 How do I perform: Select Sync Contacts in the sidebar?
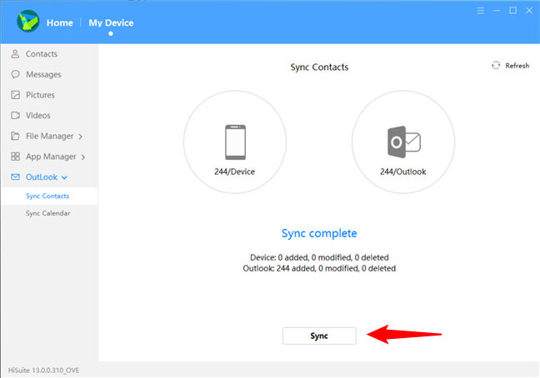47,196
